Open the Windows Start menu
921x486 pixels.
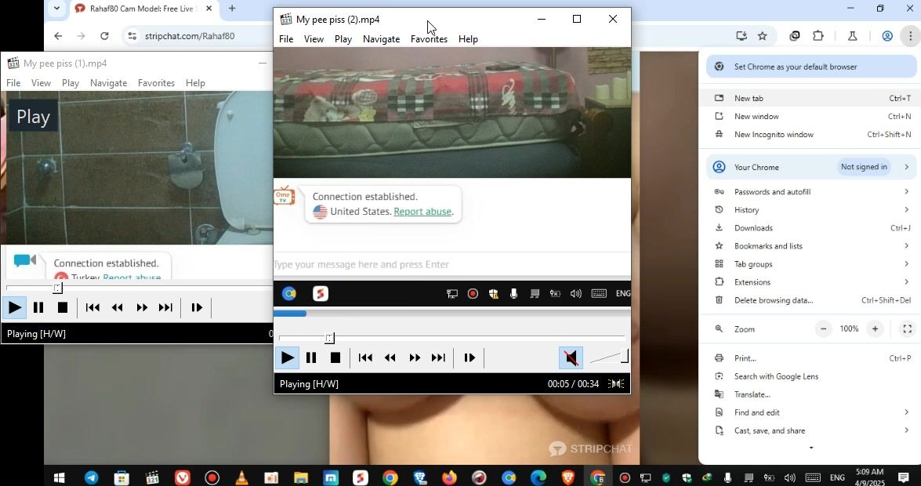click(59, 477)
